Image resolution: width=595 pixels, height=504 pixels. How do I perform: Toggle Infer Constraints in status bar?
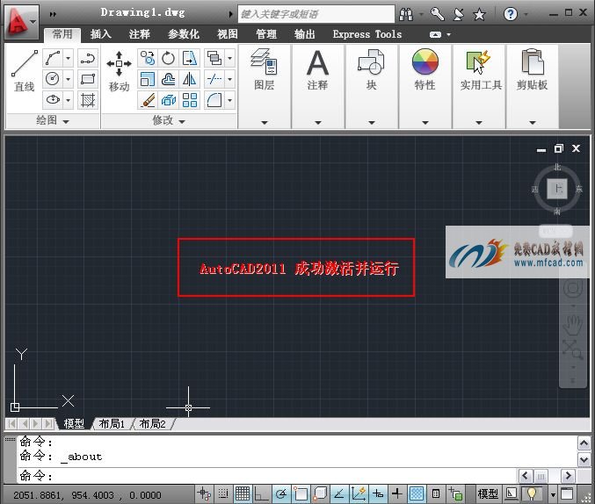[204, 493]
